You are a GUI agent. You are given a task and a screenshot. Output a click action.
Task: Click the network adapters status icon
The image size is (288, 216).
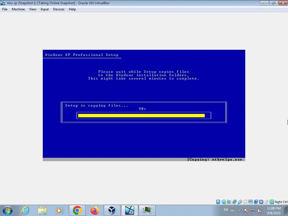(x=234, y=202)
